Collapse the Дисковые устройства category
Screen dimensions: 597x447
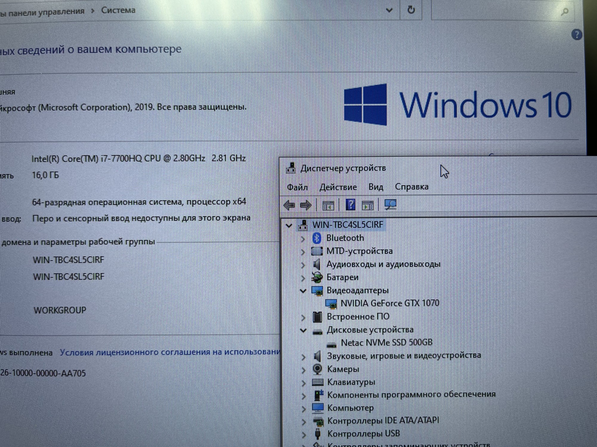[303, 330]
